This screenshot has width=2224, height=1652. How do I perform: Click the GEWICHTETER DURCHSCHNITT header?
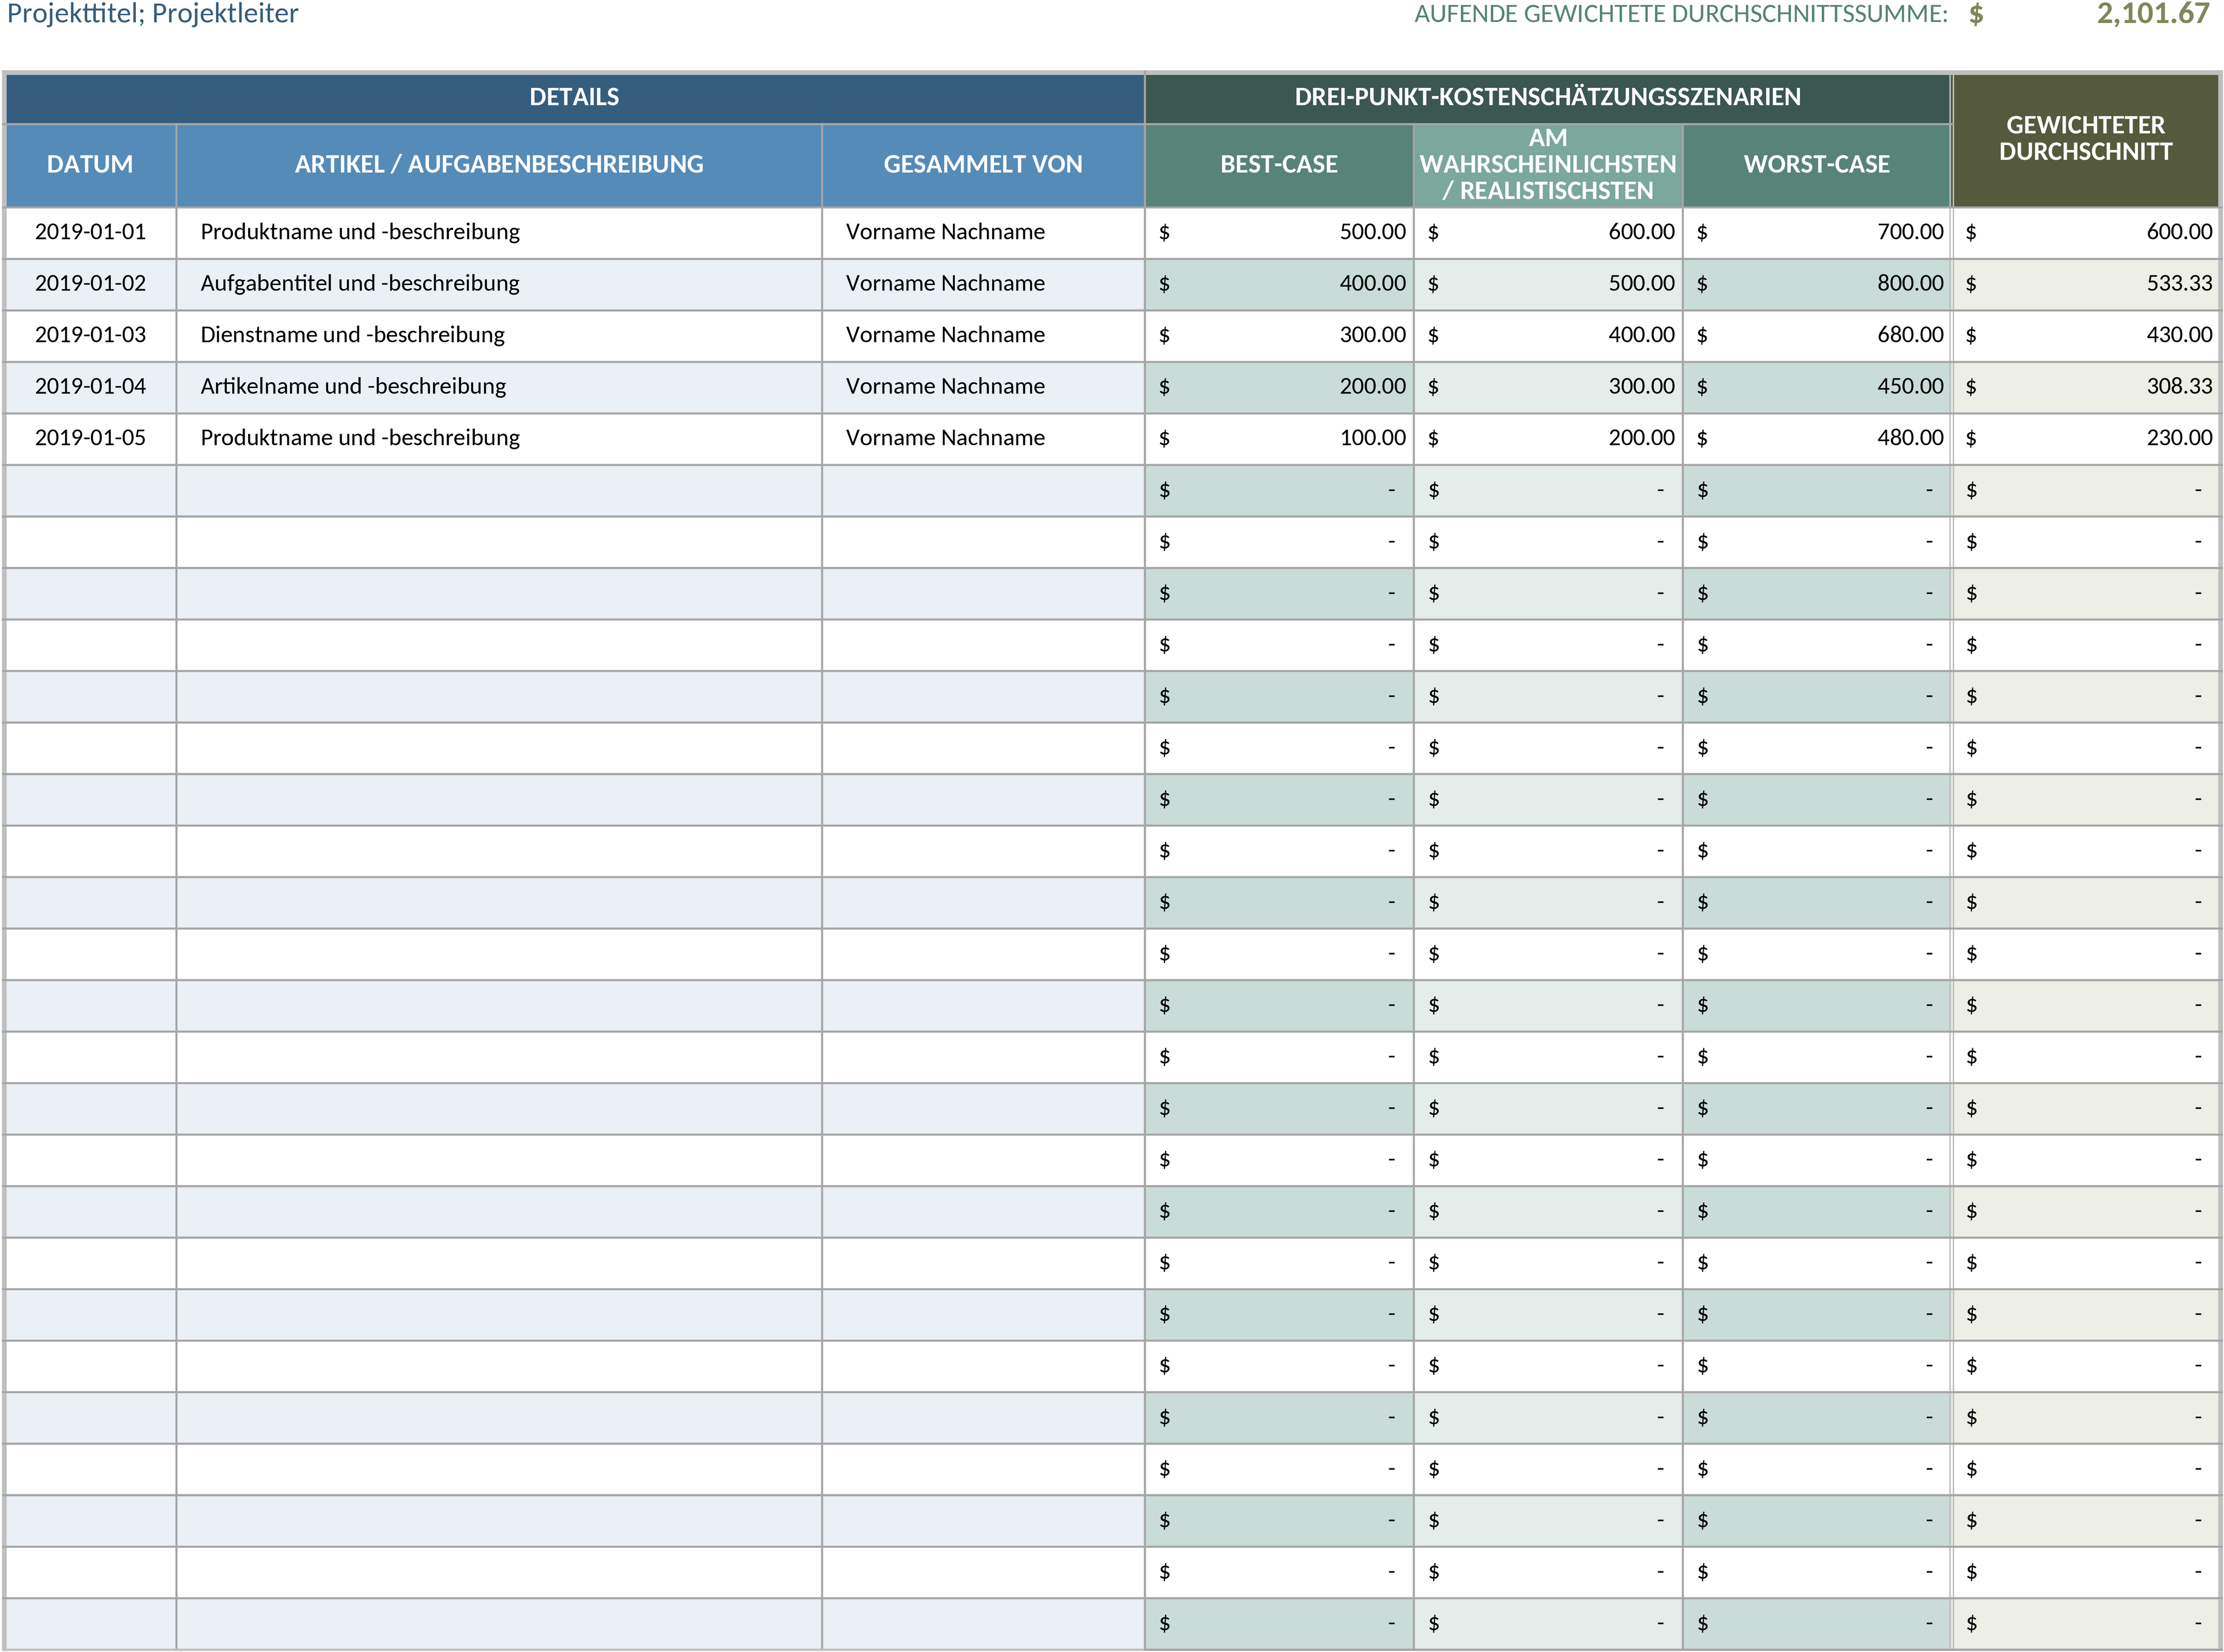click(2086, 140)
